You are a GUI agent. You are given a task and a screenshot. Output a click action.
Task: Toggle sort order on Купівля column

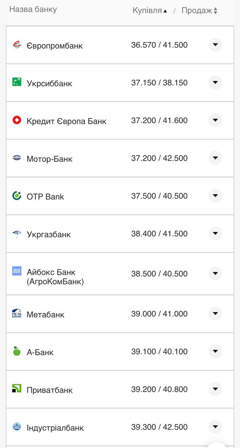point(149,10)
